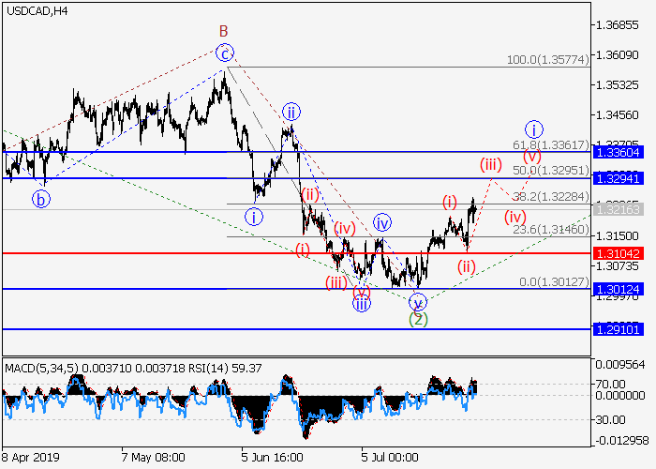Select the 100.0 (1.35774) Fibonacci label

pyautogui.click(x=547, y=59)
